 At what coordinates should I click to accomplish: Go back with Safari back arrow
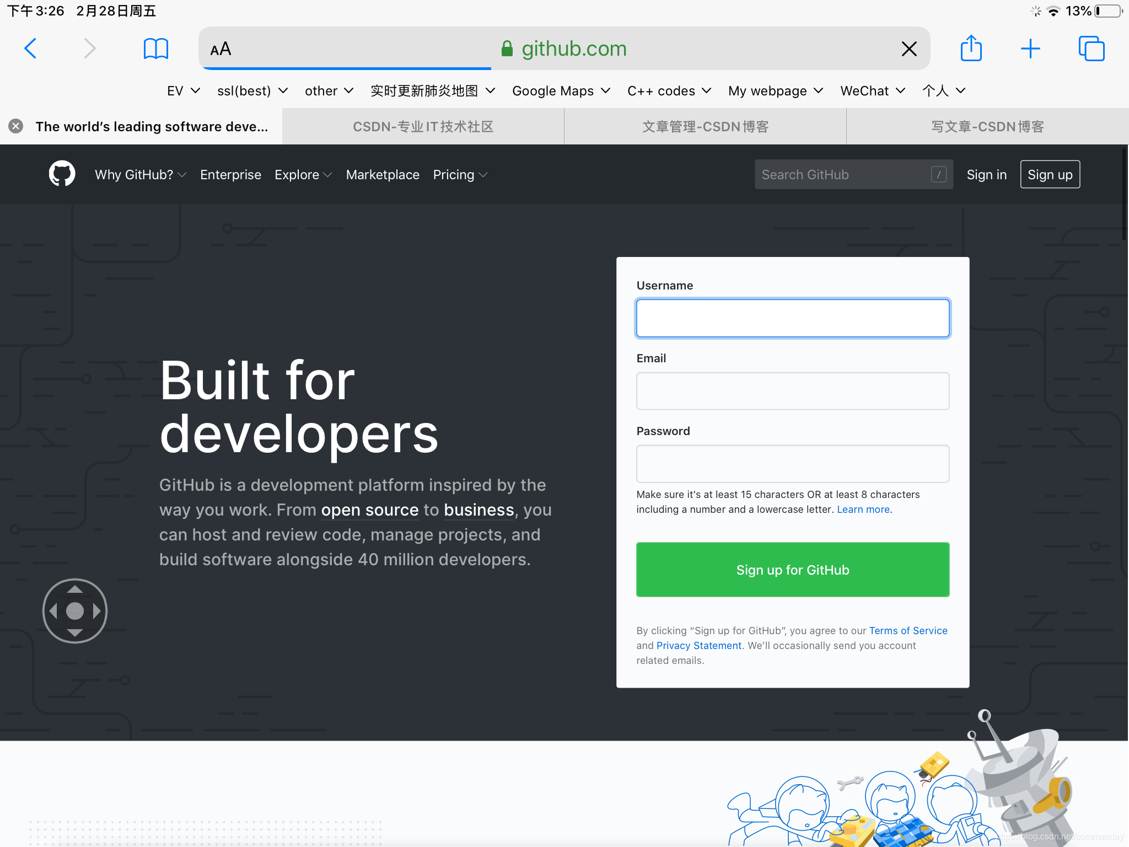tap(31, 49)
